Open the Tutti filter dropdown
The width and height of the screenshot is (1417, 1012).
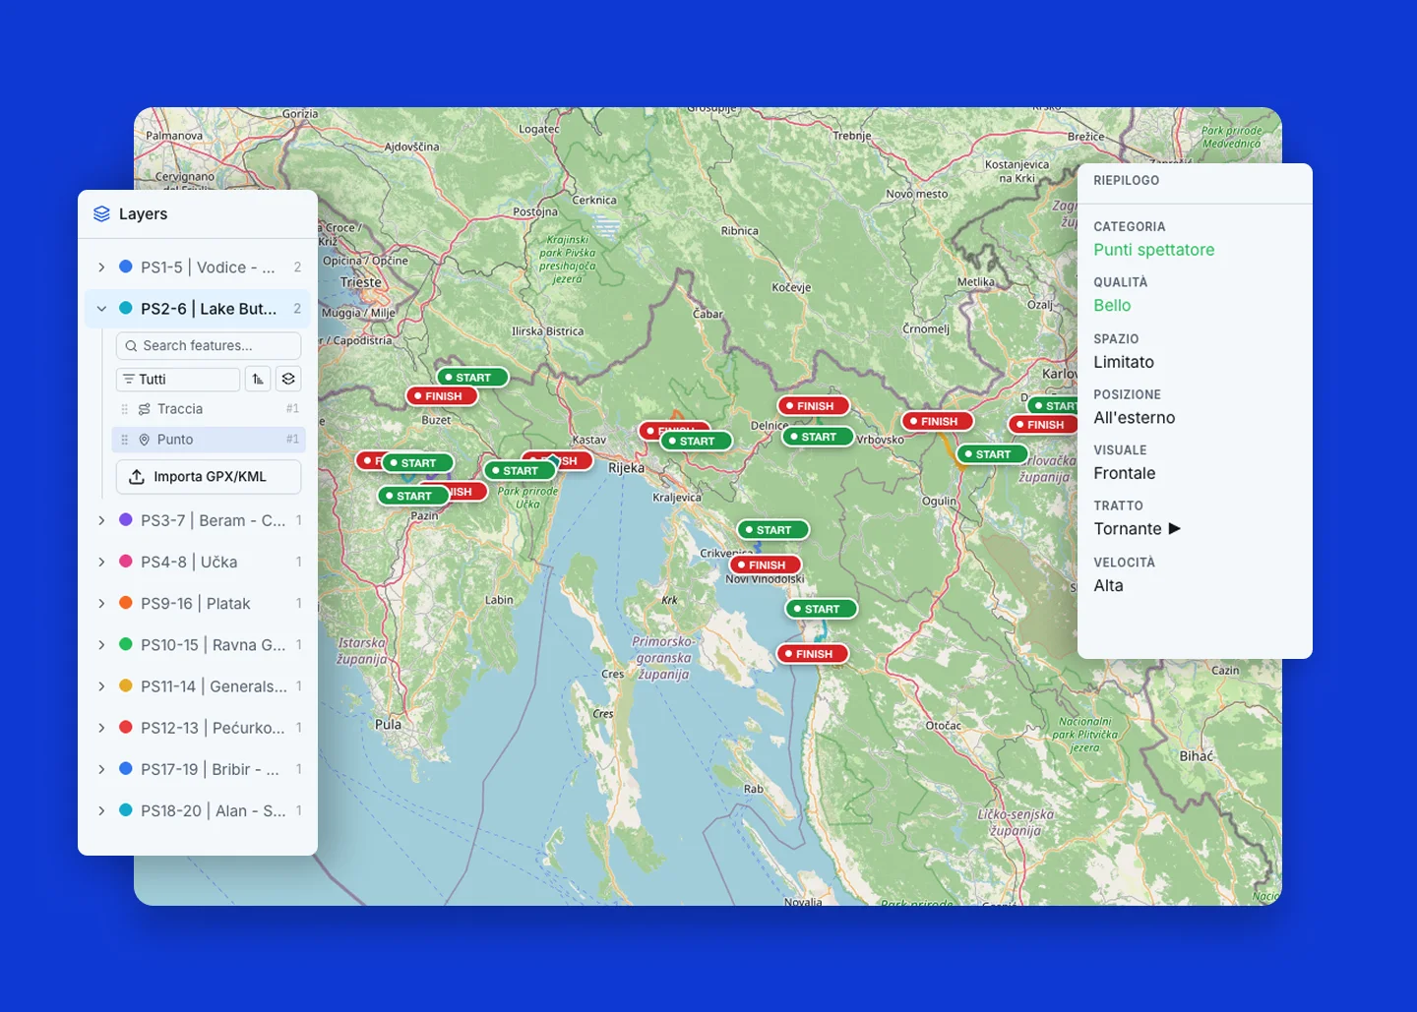click(178, 379)
